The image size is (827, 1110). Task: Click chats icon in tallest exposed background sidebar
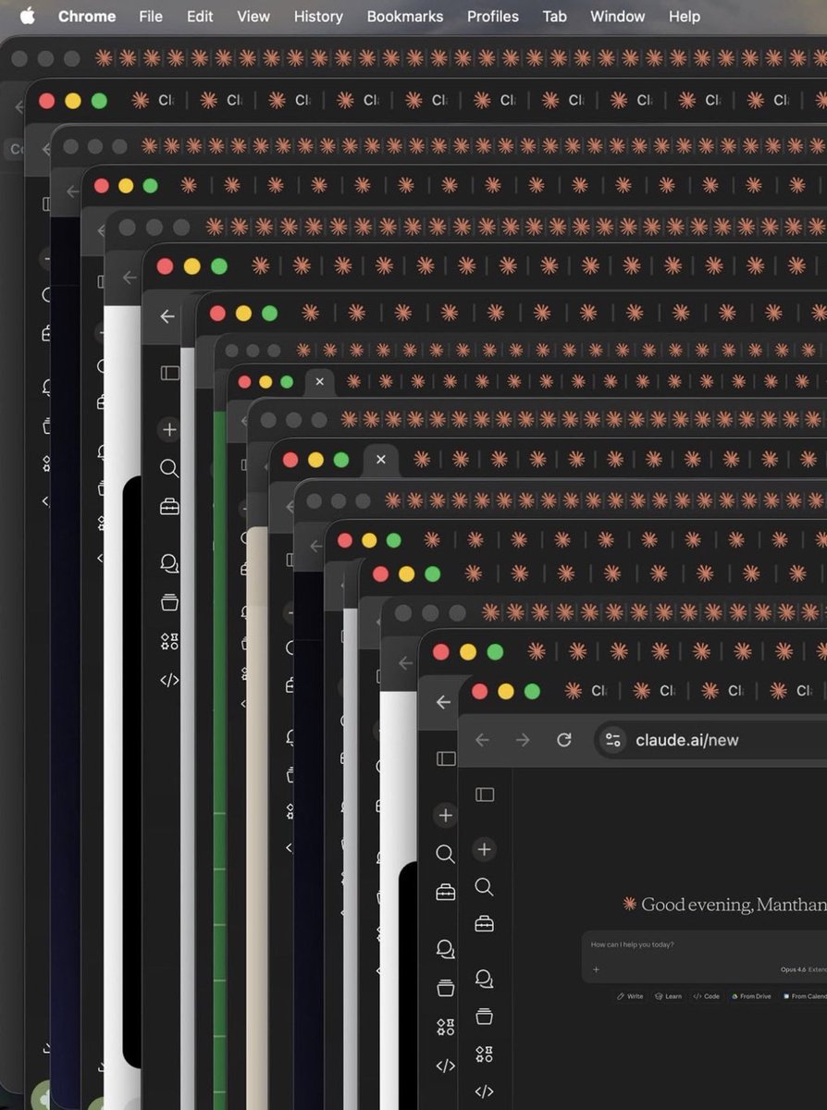[169, 563]
